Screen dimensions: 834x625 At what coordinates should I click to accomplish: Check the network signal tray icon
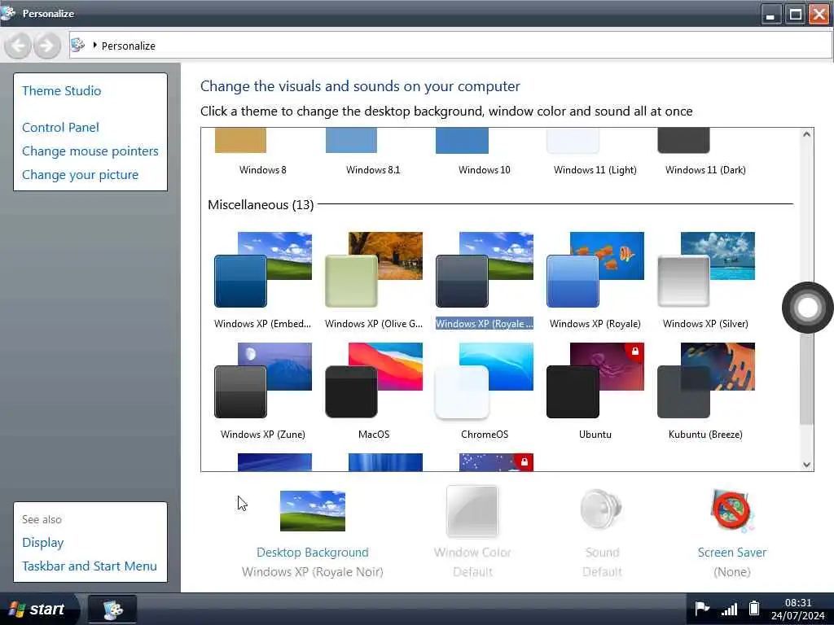point(729,609)
